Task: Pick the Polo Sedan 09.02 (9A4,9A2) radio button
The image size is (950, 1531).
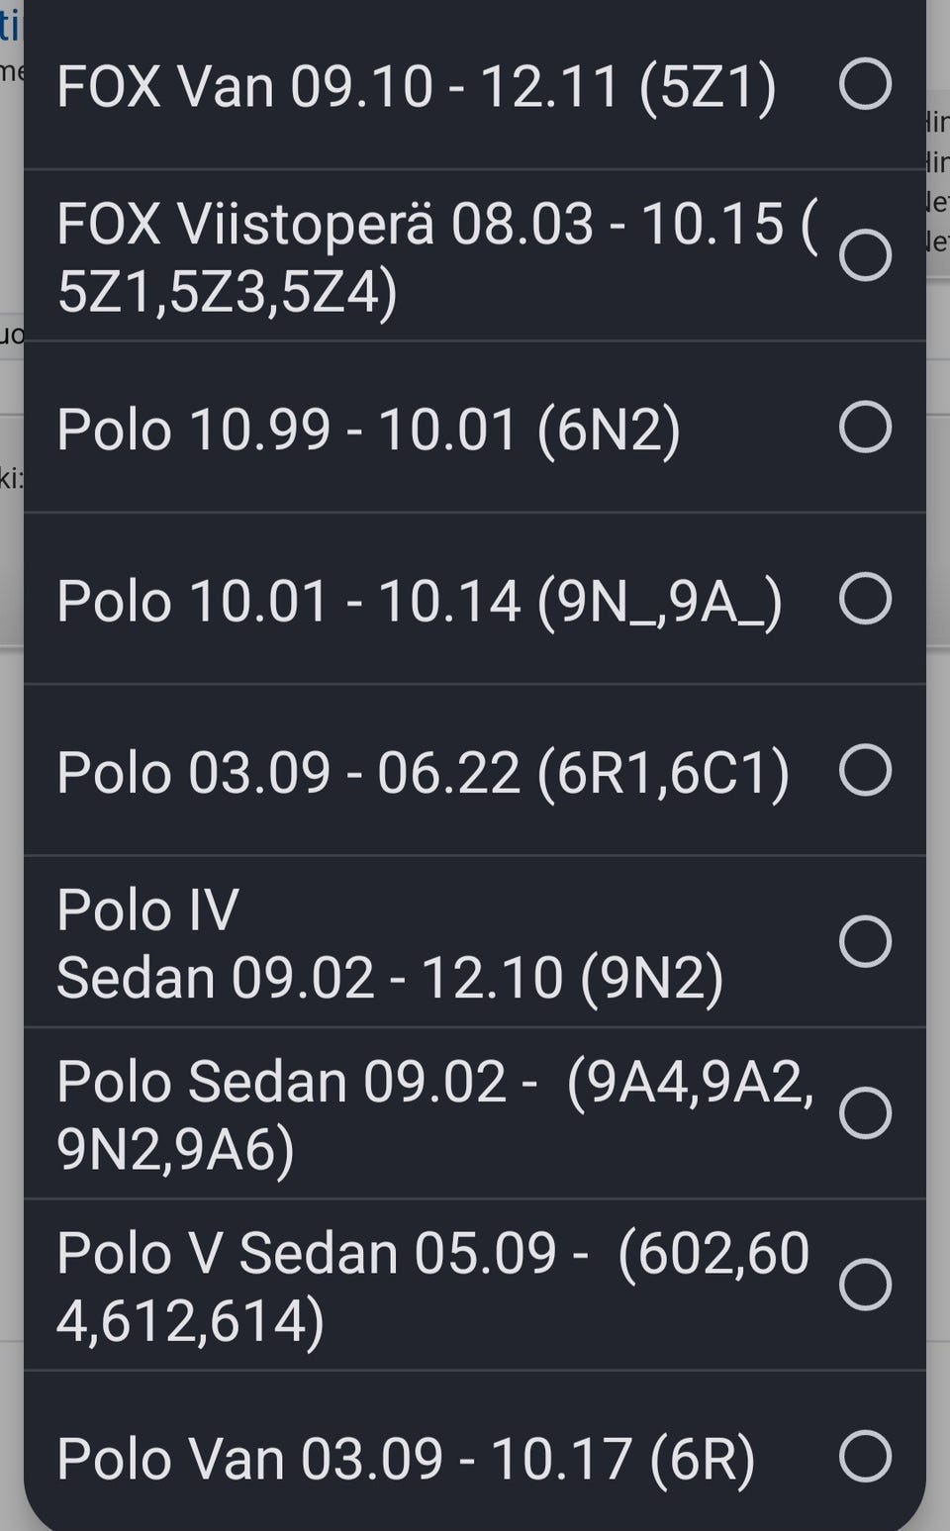Action: coord(865,1112)
